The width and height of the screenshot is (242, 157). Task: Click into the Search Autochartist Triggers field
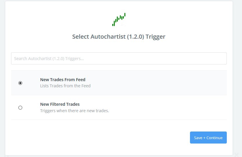119,59
